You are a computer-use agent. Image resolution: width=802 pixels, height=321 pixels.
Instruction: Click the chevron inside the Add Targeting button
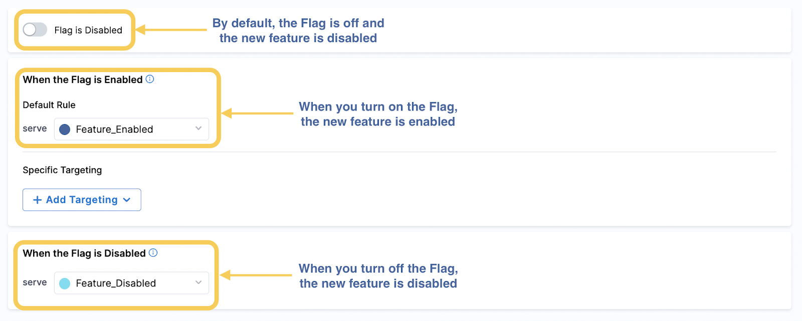pos(126,199)
